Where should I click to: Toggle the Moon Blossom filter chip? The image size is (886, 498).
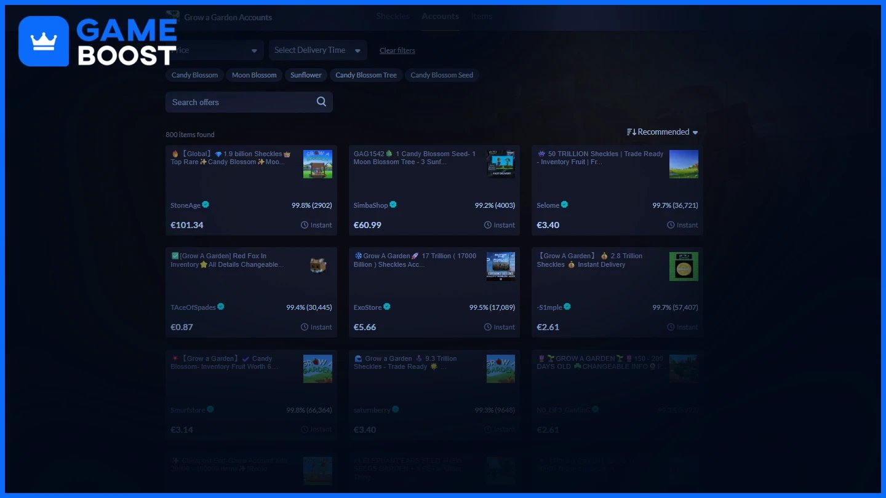(x=254, y=75)
